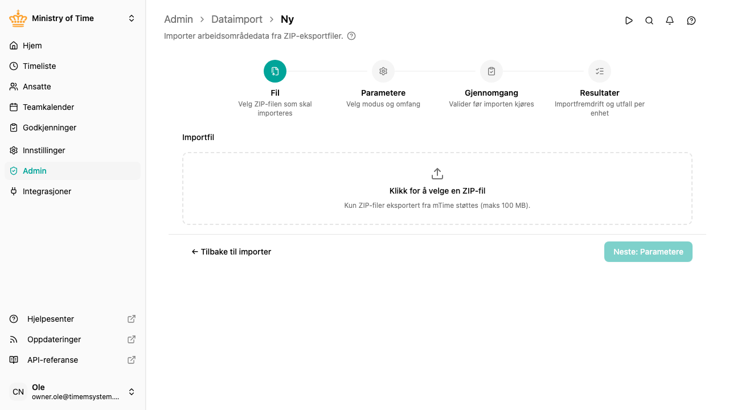The image size is (729, 410).
Task: Go to Ansatte page
Action: point(72,87)
